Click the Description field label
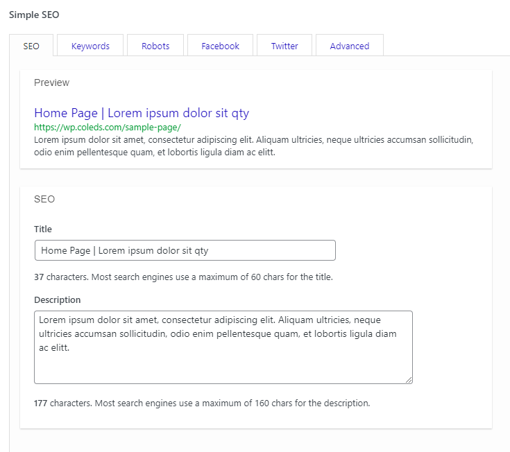The image size is (510, 452). coord(57,299)
